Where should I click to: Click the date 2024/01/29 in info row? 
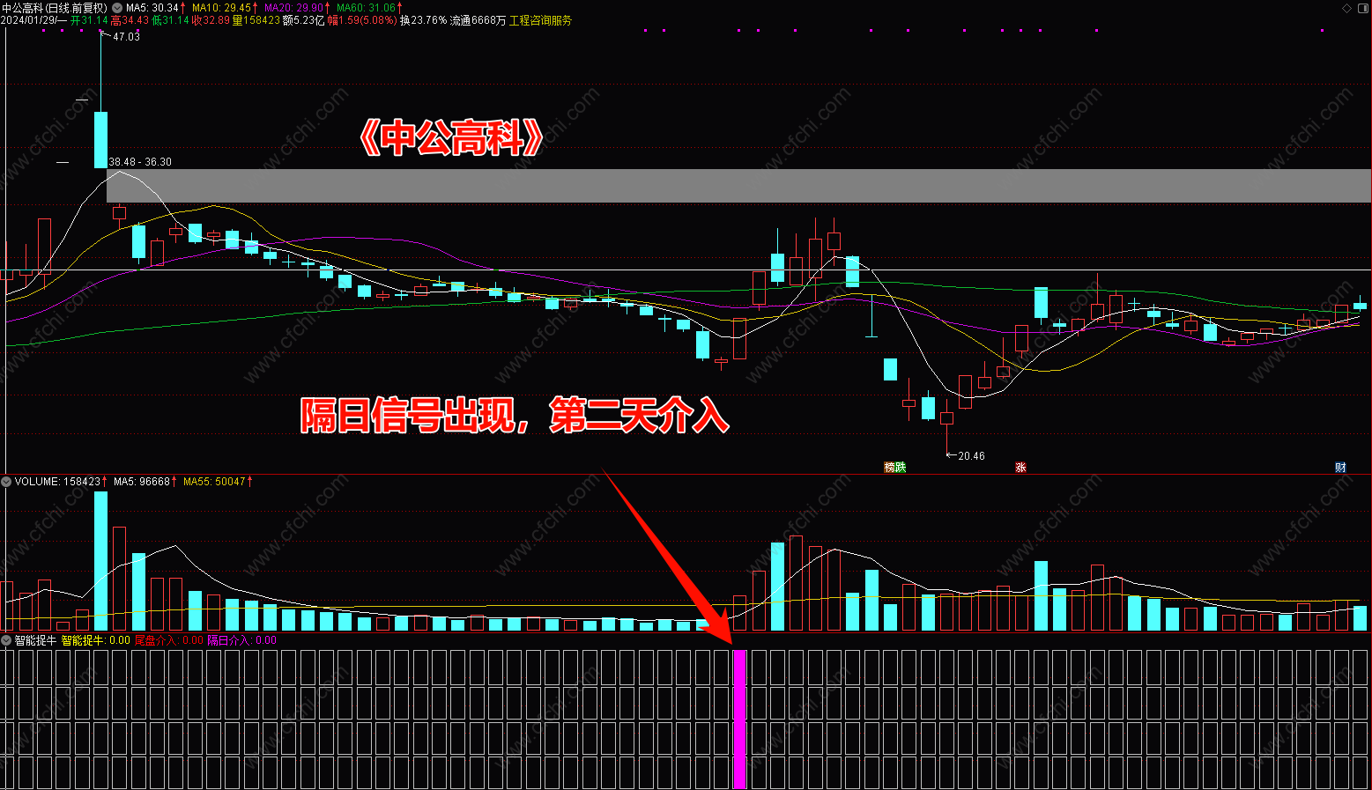29,20
